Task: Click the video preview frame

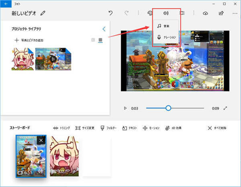Action: click(x=175, y=61)
